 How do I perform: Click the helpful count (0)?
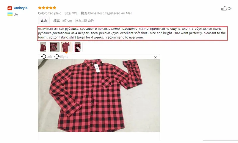(x=229, y=8)
